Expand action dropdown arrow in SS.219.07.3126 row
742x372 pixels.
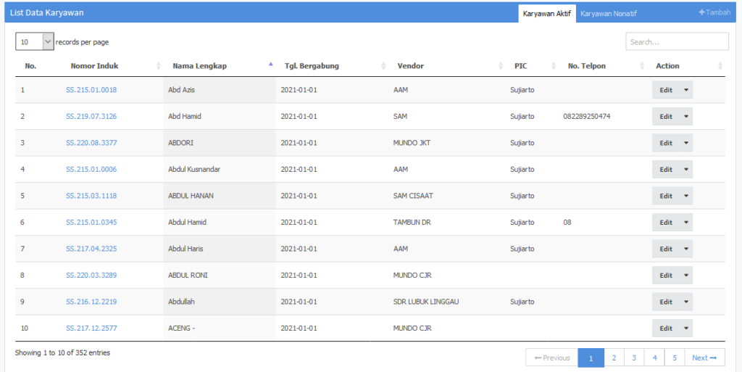(686, 117)
